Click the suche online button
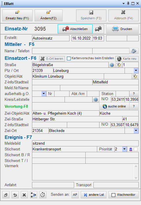 tap(114, 107)
